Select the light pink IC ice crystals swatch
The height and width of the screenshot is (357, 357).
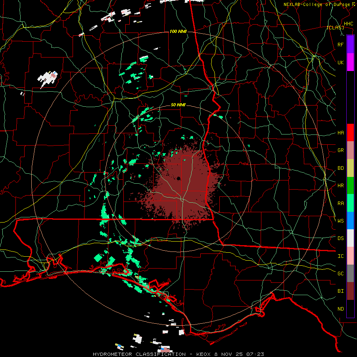pos(350,256)
